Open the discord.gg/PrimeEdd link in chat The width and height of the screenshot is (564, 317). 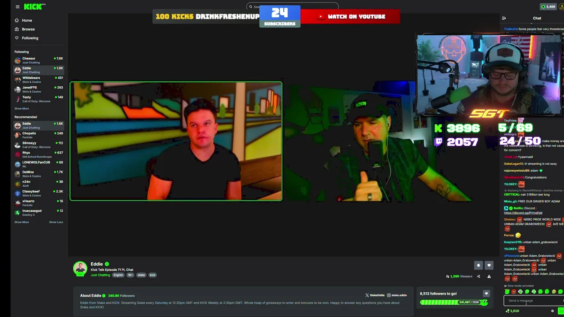[x=523, y=213]
